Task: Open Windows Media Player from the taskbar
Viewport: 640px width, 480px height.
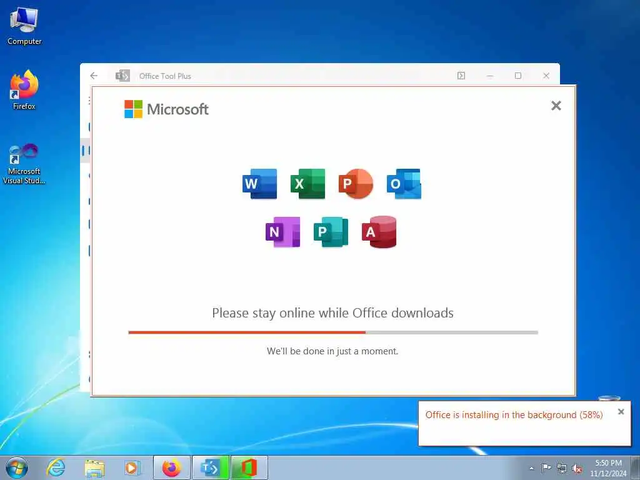Action: point(132,467)
